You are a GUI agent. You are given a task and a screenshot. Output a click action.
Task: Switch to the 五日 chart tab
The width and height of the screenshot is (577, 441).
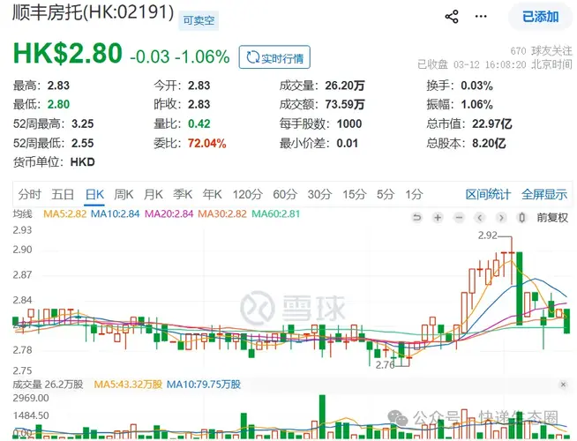[63, 194]
